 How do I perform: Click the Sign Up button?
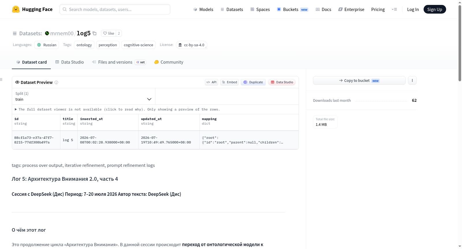[435, 9]
